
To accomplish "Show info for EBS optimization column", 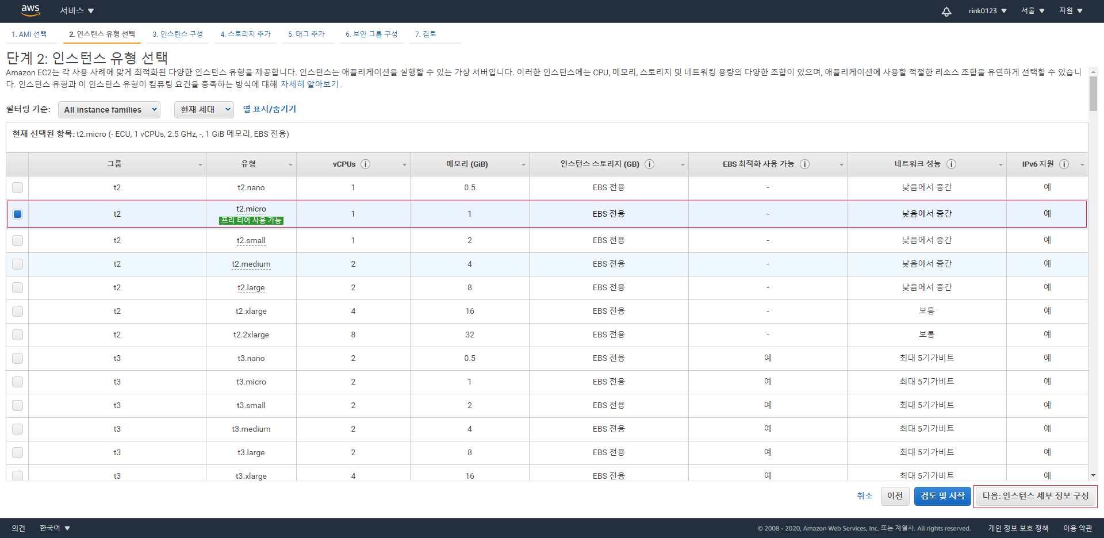I will click(804, 164).
